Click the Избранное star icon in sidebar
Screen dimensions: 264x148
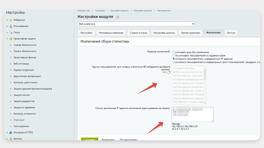[11, 20]
